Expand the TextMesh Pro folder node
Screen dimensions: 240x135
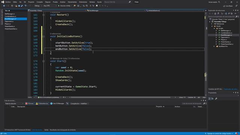[x=214, y=46]
